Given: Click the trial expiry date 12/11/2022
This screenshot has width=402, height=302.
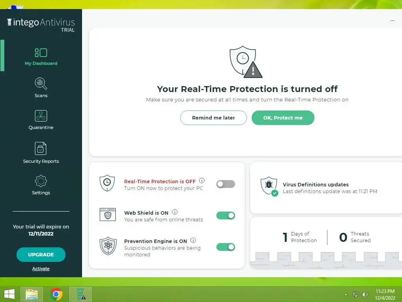Looking at the screenshot, I should (x=41, y=234).
